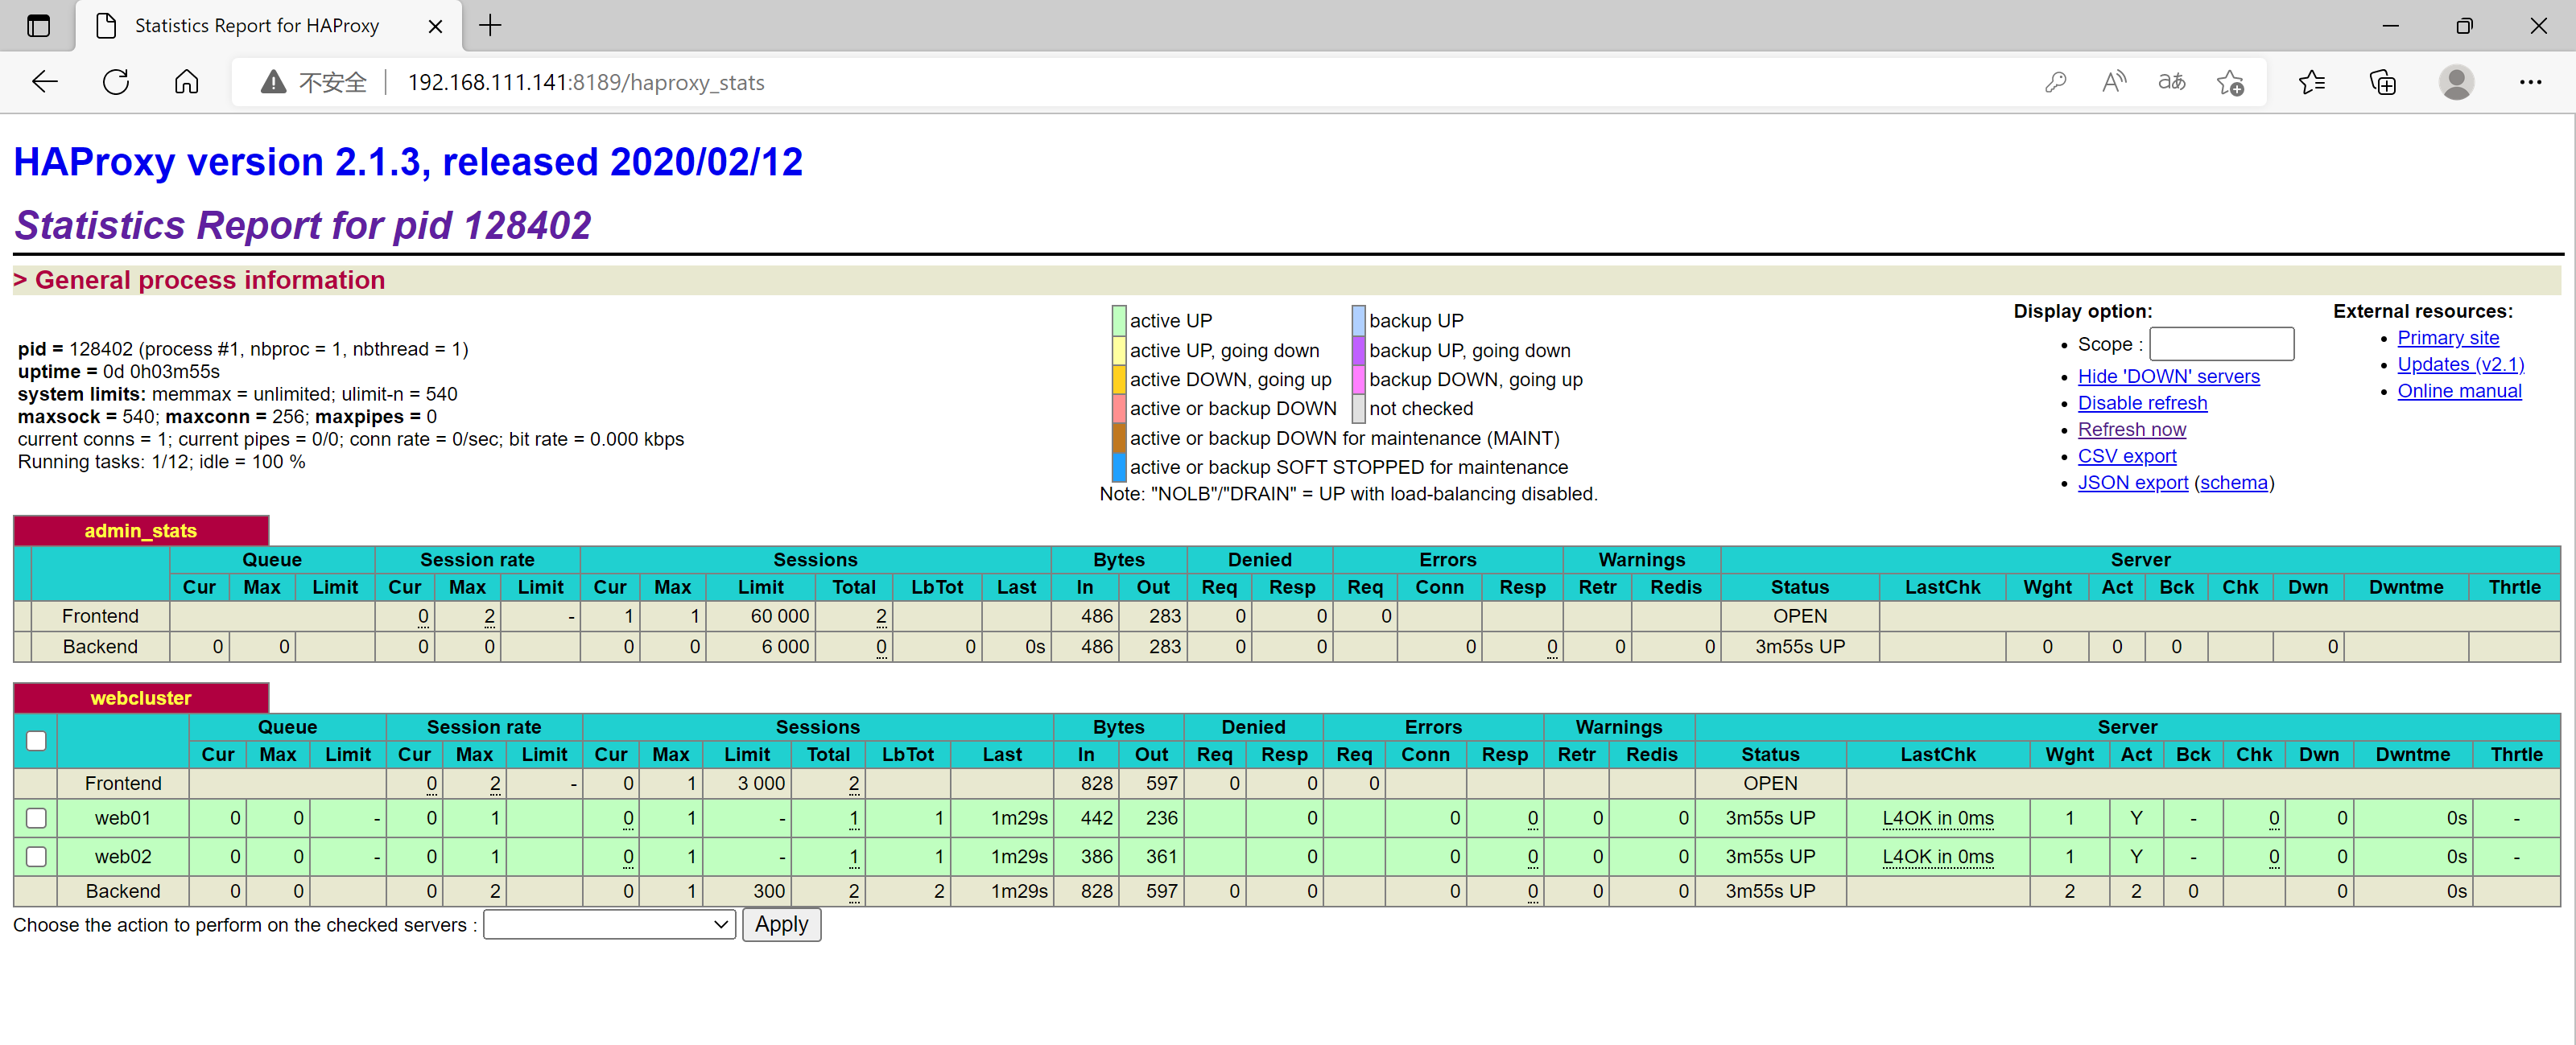Open the password key icon
Screen dimensions: 2576x1045
tap(2055, 82)
